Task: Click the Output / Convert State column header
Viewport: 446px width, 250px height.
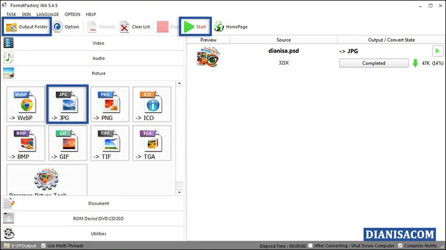Action: tap(391, 40)
